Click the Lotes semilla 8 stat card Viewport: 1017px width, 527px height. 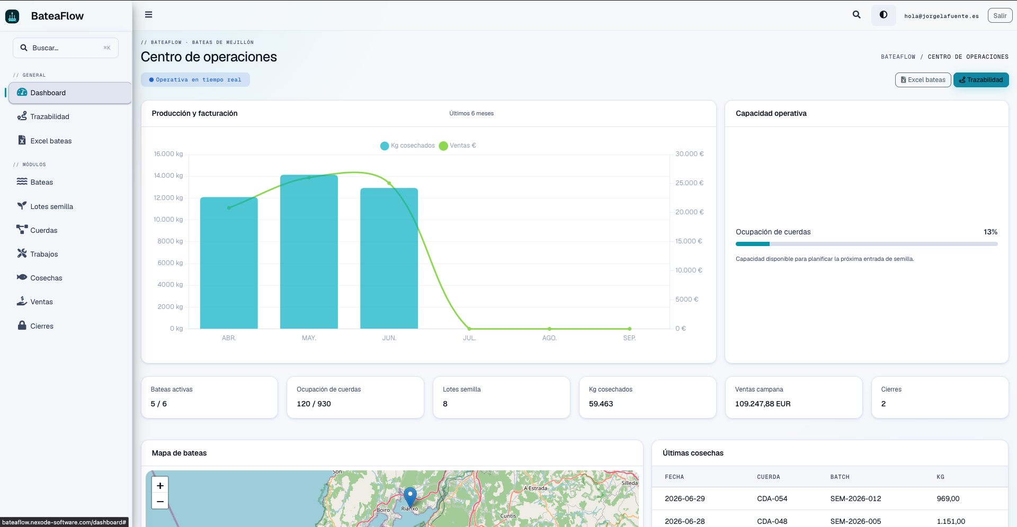point(501,397)
